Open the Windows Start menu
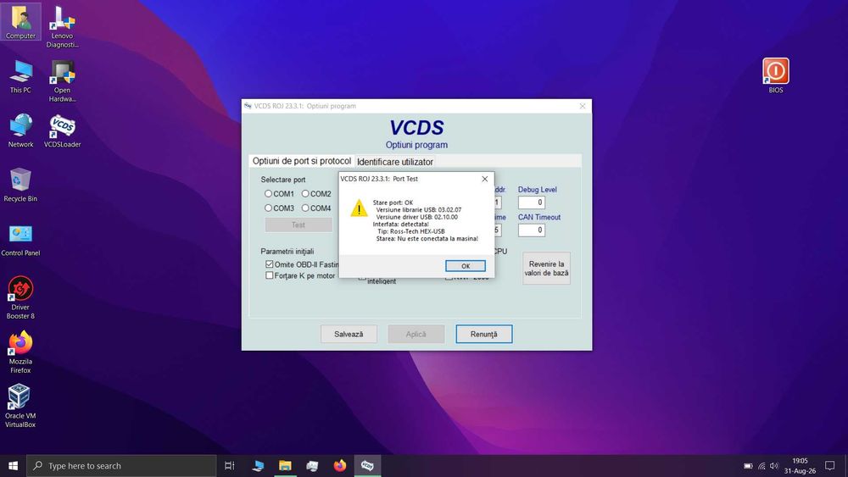Viewport: 848px width, 477px height. 13,466
